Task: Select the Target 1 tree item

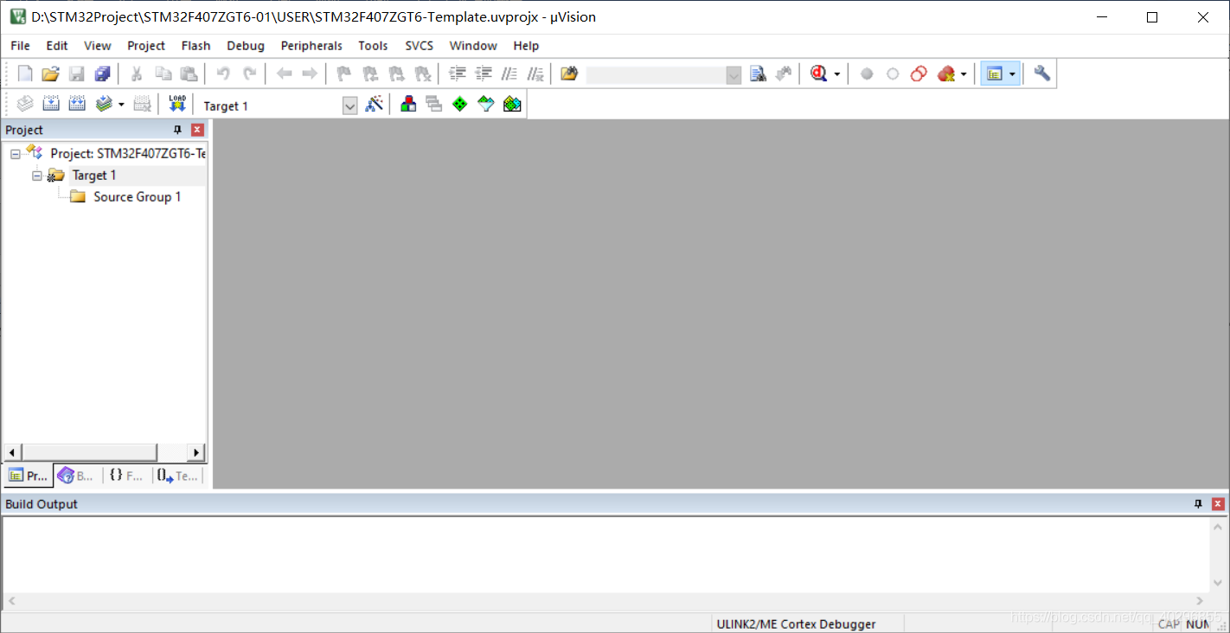Action: point(94,176)
